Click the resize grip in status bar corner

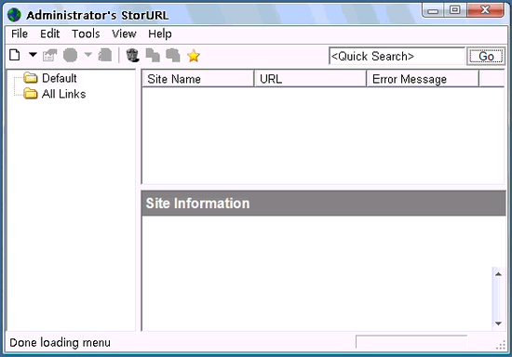click(x=501, y=345)
